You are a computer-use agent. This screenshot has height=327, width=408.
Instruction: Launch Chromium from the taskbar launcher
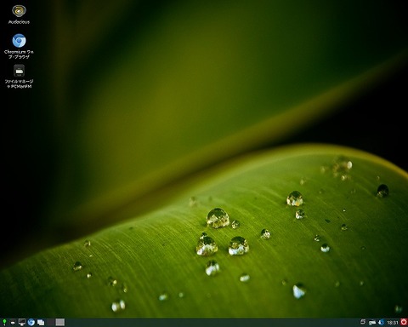pyautogui.click(x=31, y=322)
